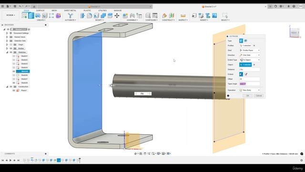Open the Modify menu label
The width and height of the screenshot is (305, 172).
[x=100, y=20]
